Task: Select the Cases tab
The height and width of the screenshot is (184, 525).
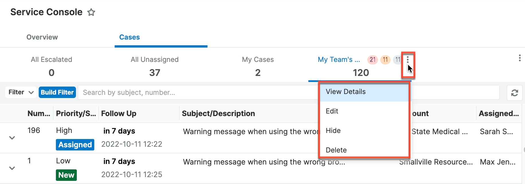Action: tap(130, 37)
